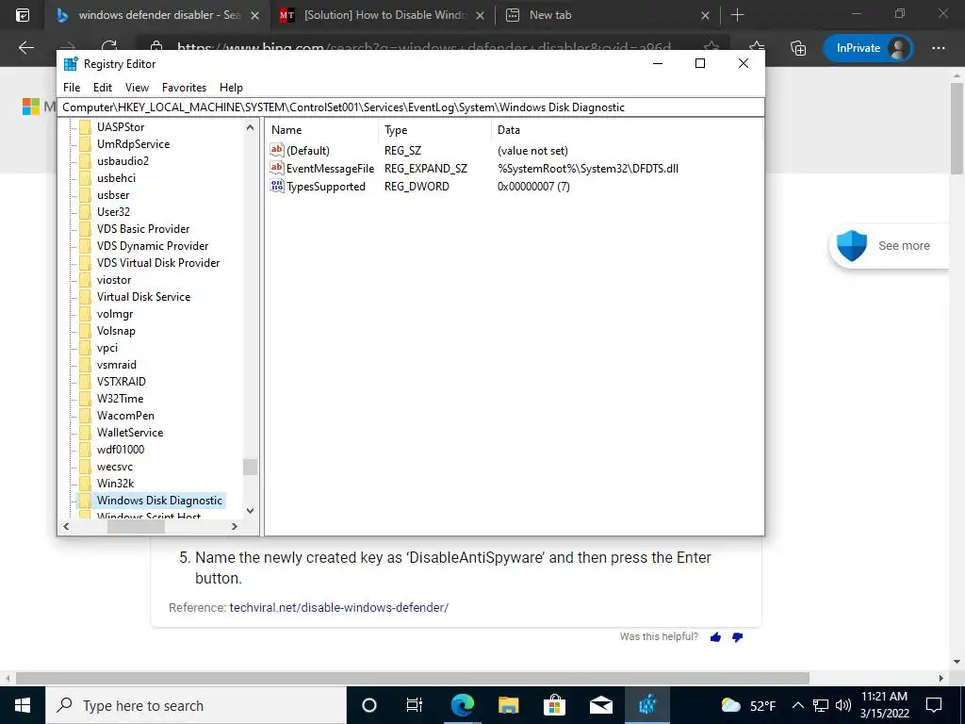Click the vpci folder icon

click(85, 348)
